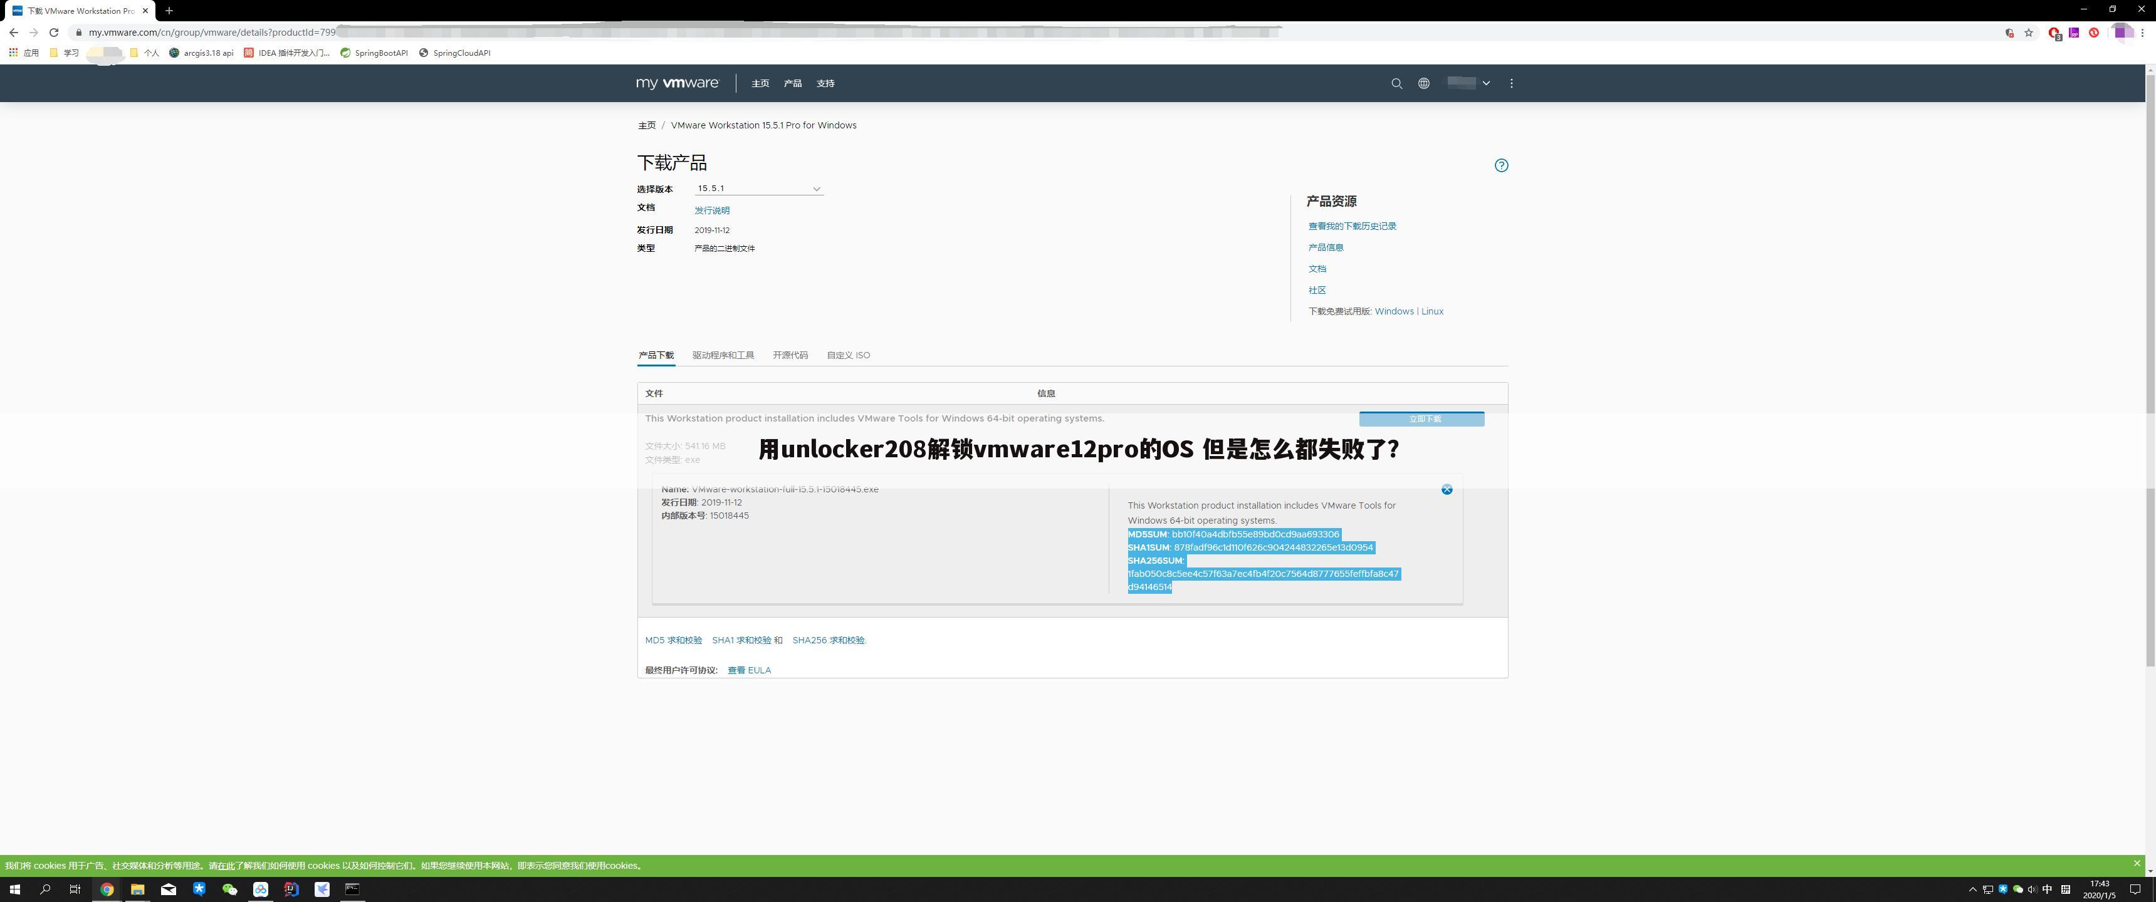Viewport: 2156px width, 902px height.
Task: Bookmark this page with the star icon
Action: click(2029, 33)
